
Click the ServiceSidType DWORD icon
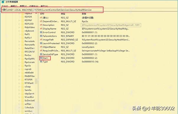(x=41, y=54)
